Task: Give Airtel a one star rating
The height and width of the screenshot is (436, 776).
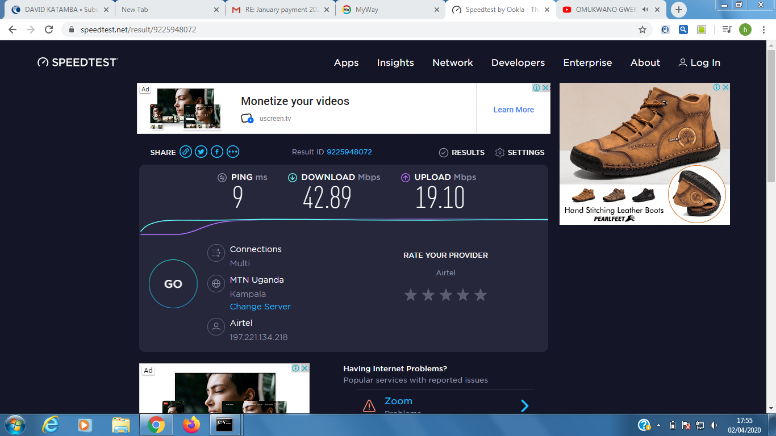Action: click(x=411, y=295)
